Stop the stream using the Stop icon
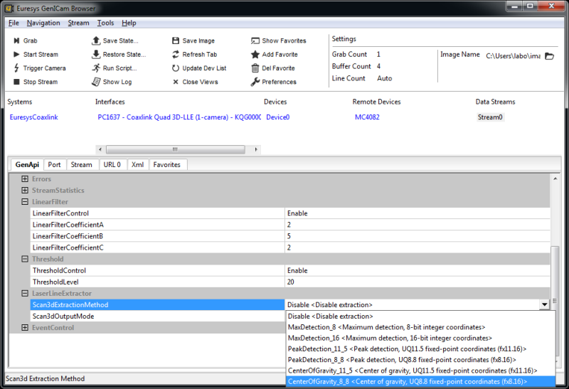Viewport: 569px width, 389px height. [16, 82]
